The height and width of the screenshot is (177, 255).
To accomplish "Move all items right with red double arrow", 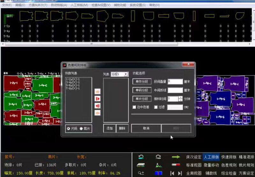I will point(98,99).
